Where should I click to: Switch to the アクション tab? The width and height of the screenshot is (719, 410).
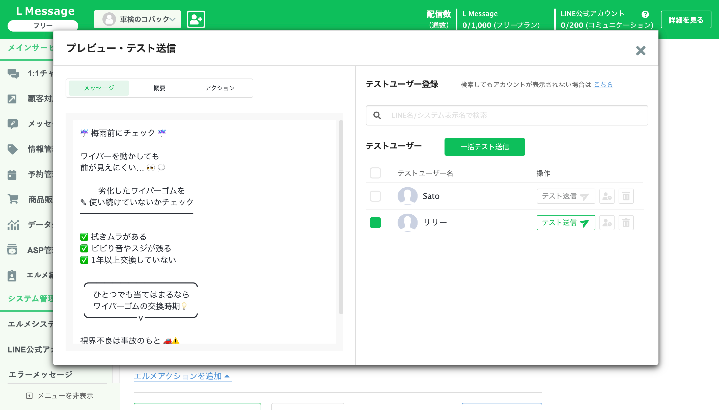[220, 88]
